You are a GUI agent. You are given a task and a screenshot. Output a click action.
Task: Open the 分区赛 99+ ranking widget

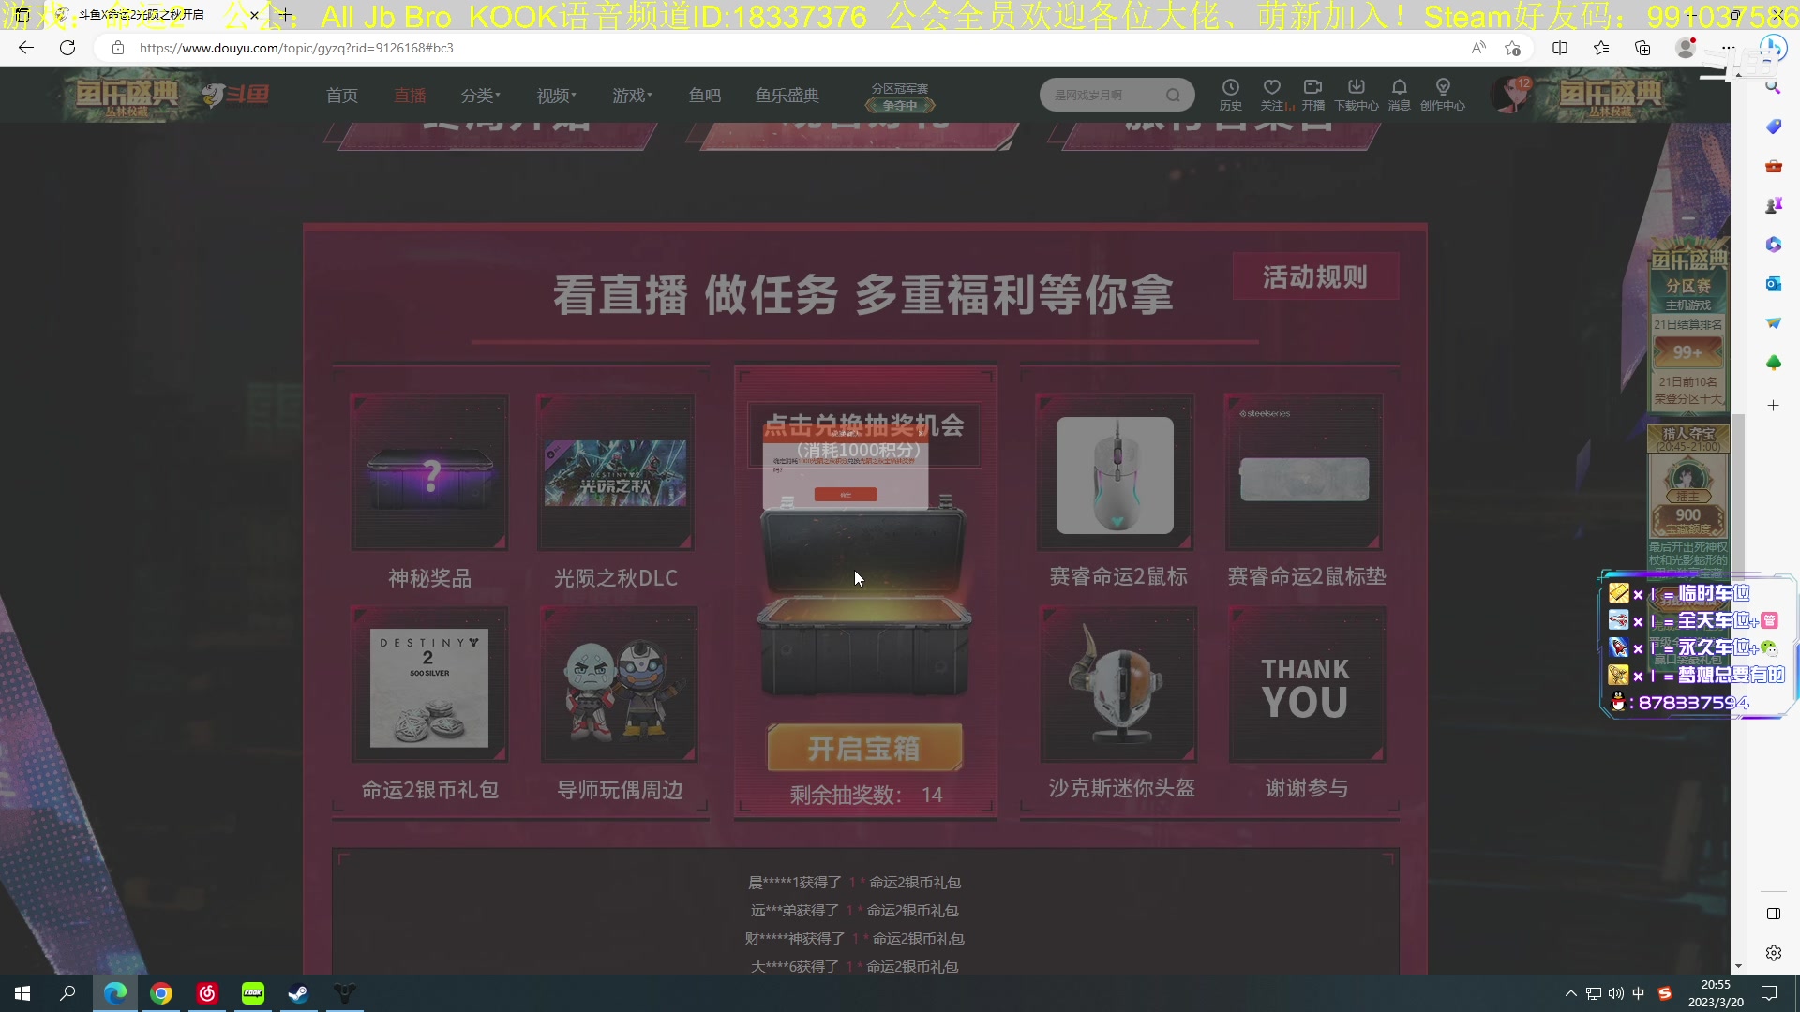[1687, 328]
